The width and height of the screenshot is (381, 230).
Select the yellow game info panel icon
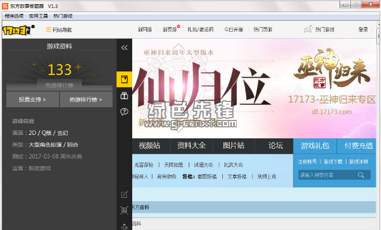(x=125, y=80)
